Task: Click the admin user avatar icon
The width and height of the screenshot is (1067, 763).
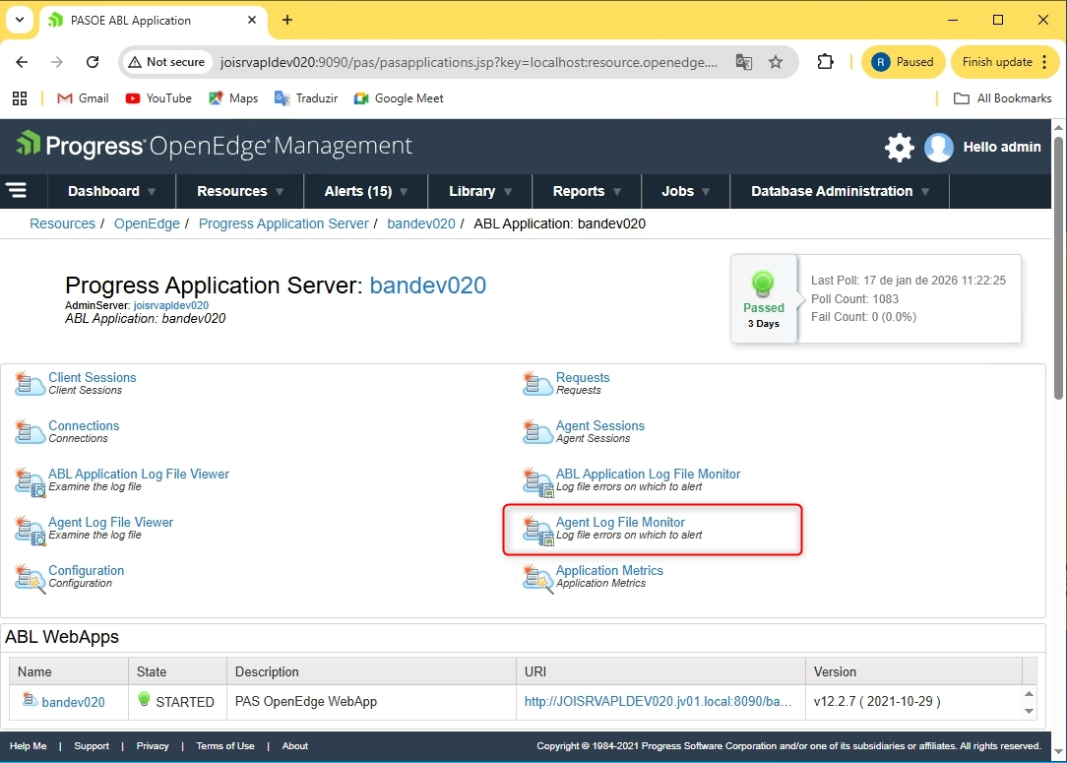Action: 939,148
